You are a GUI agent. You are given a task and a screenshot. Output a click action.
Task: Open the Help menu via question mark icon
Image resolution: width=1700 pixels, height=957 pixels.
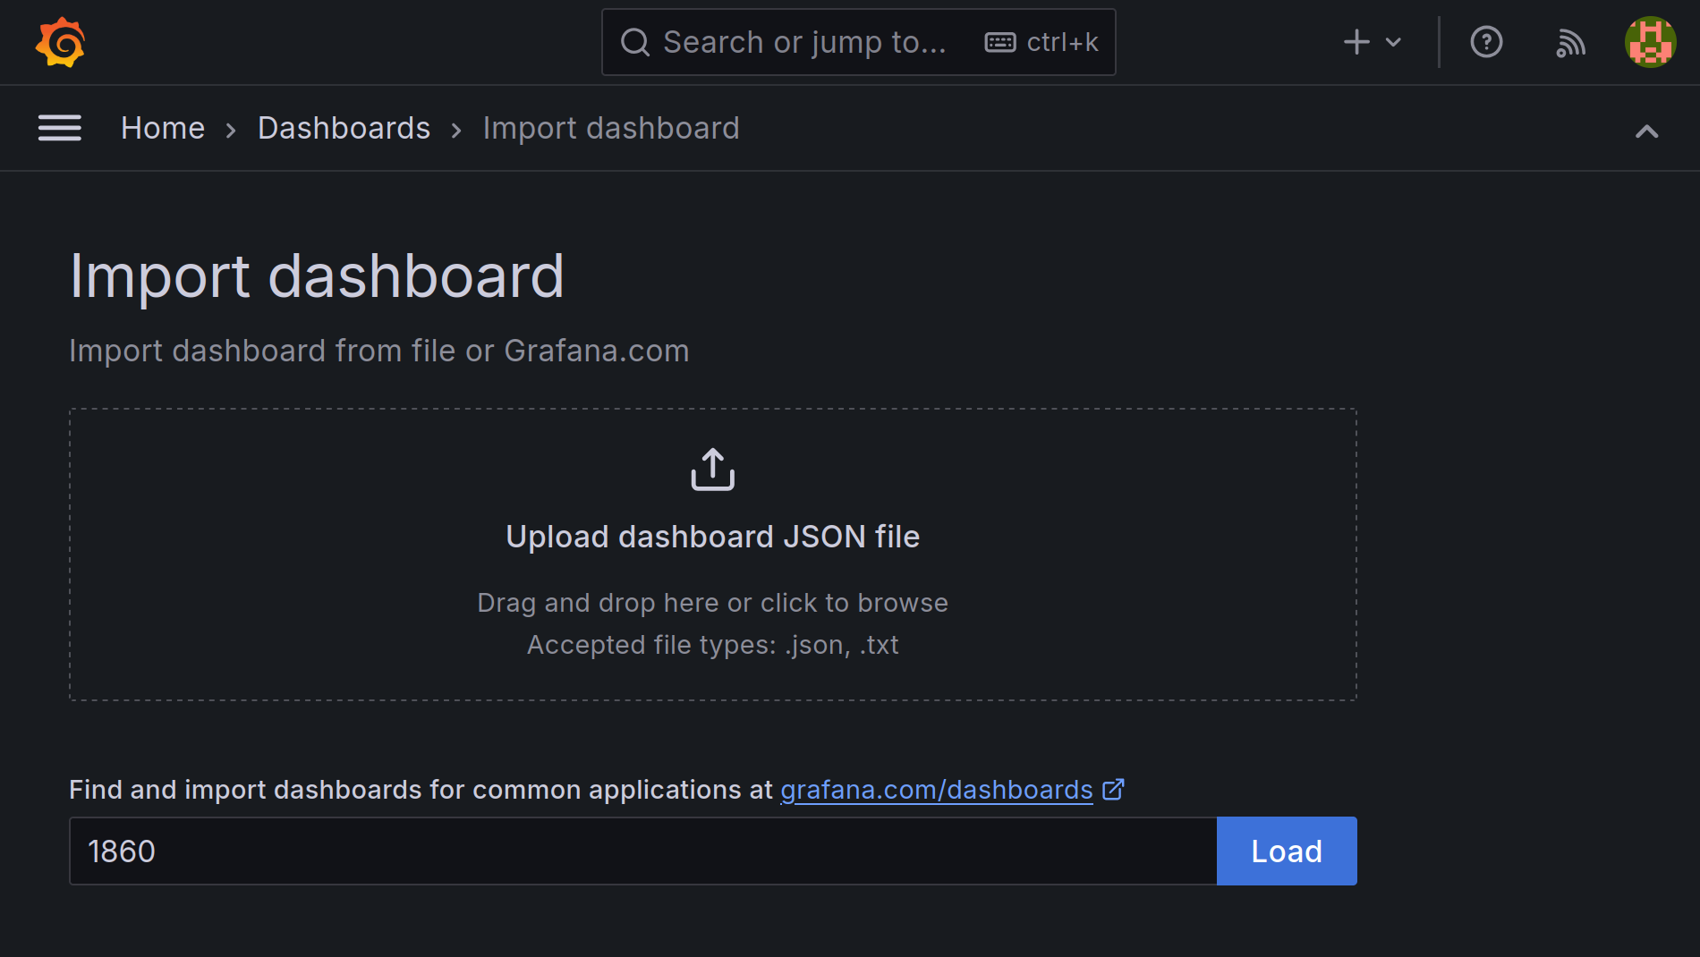[1486, 41]
